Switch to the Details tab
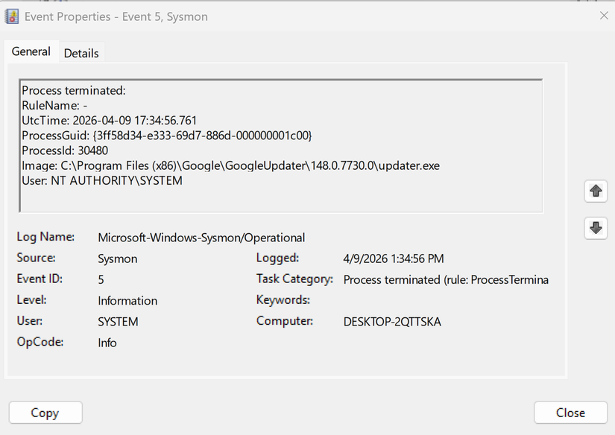The image size is (615, 435). point(81,52)
